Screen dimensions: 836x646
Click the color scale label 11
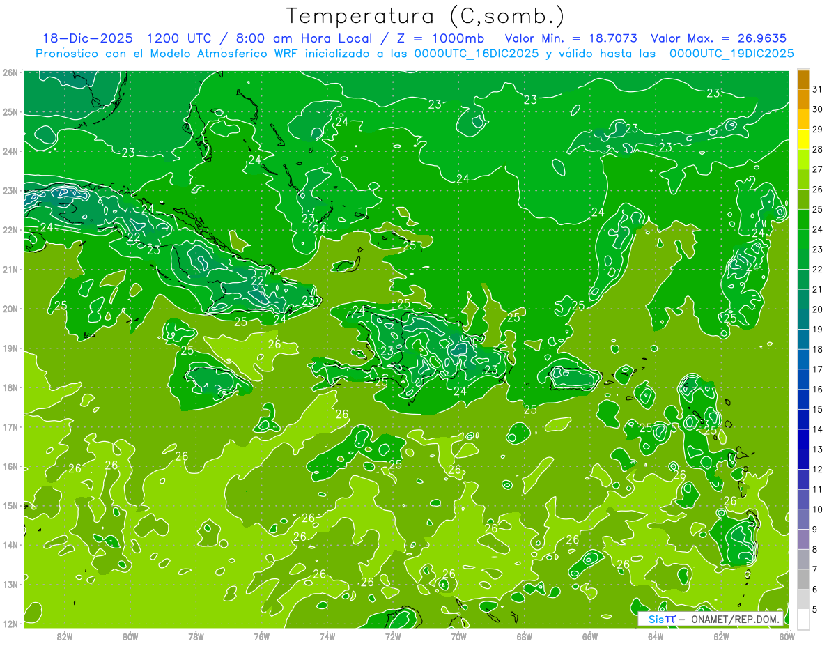pyautogui.click(x=818, y=489)
